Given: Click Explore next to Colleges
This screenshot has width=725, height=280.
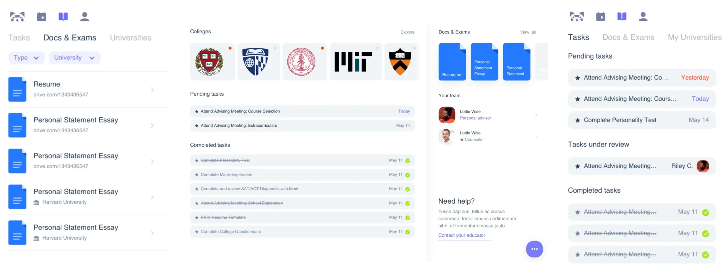Looking at the screenshot, I should [407, 32].
